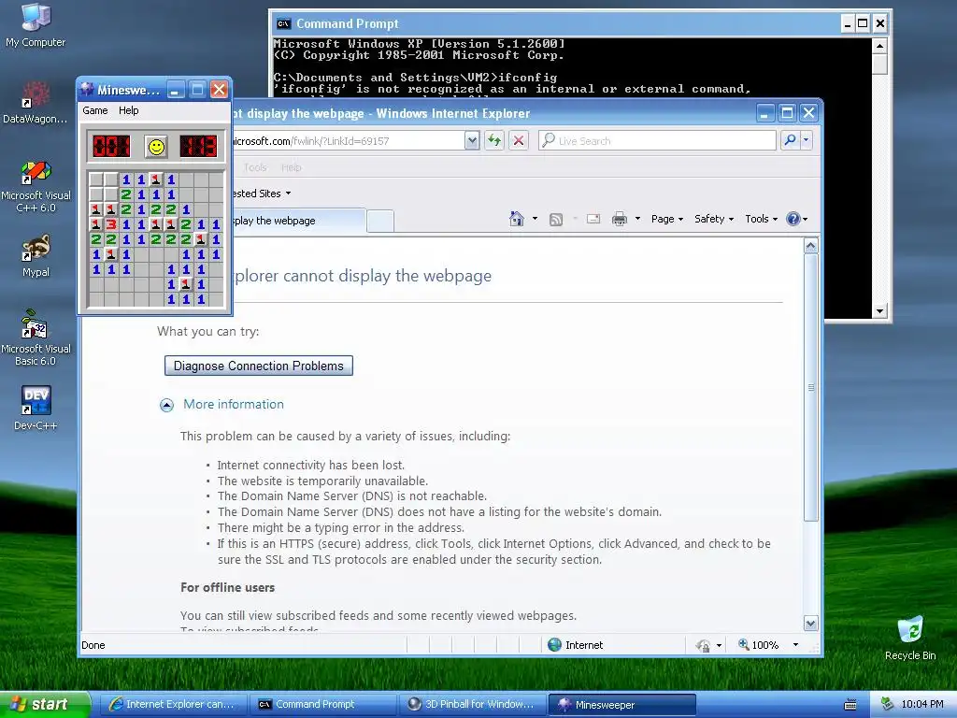957x718 pixels.
Task: Click the Read Mail icon in IE
Action: (593, 219)
